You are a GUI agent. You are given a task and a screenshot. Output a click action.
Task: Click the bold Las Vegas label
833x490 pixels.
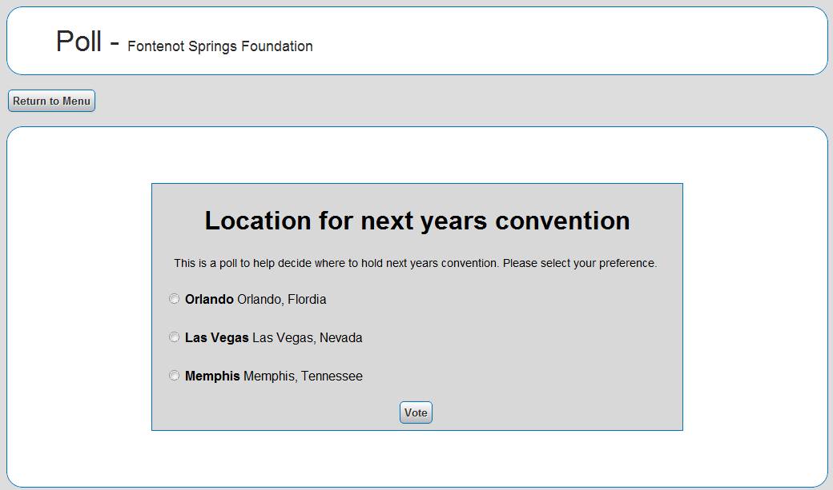tap(216, 338)
